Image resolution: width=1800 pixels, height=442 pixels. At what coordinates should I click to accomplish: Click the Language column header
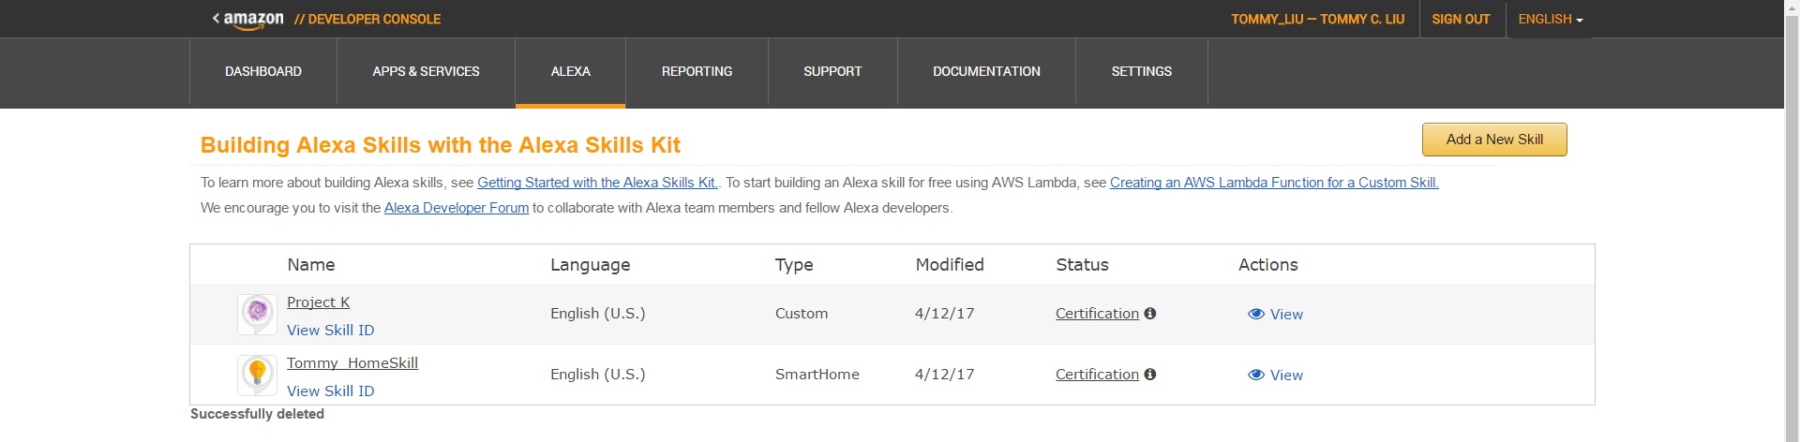coord(590,265)
